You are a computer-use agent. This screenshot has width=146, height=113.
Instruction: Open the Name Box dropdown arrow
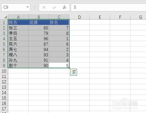click(27, 7)
